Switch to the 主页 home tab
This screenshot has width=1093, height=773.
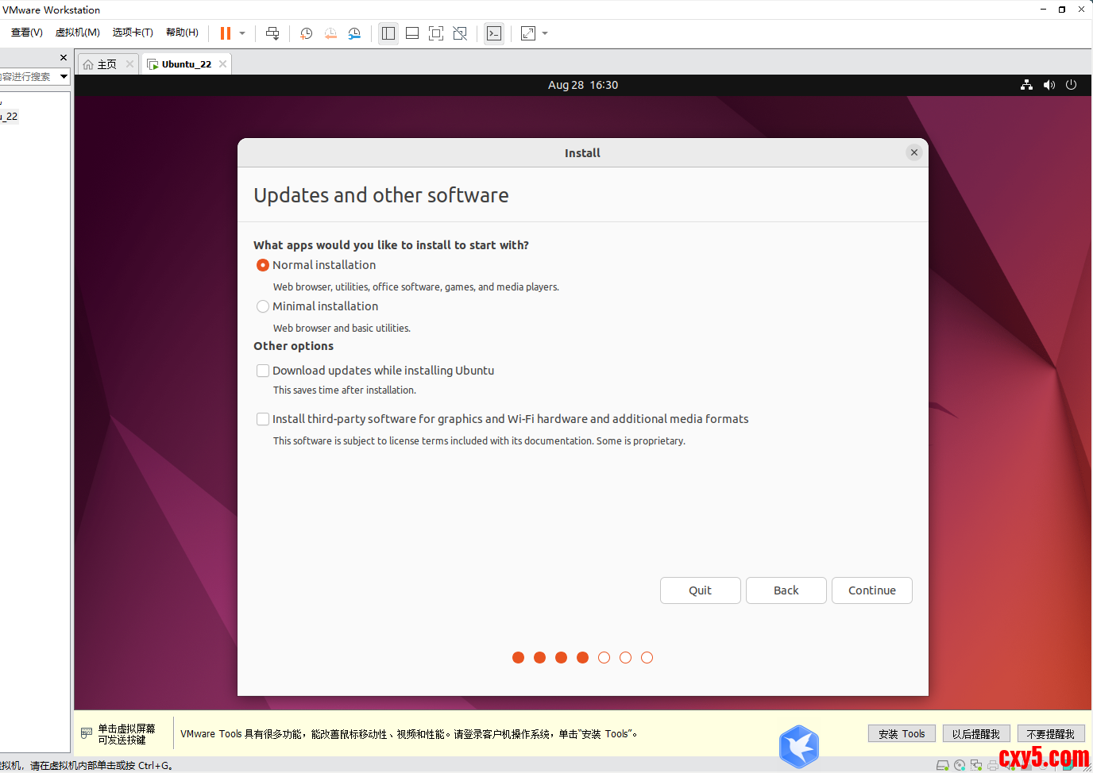click(101, 64)
